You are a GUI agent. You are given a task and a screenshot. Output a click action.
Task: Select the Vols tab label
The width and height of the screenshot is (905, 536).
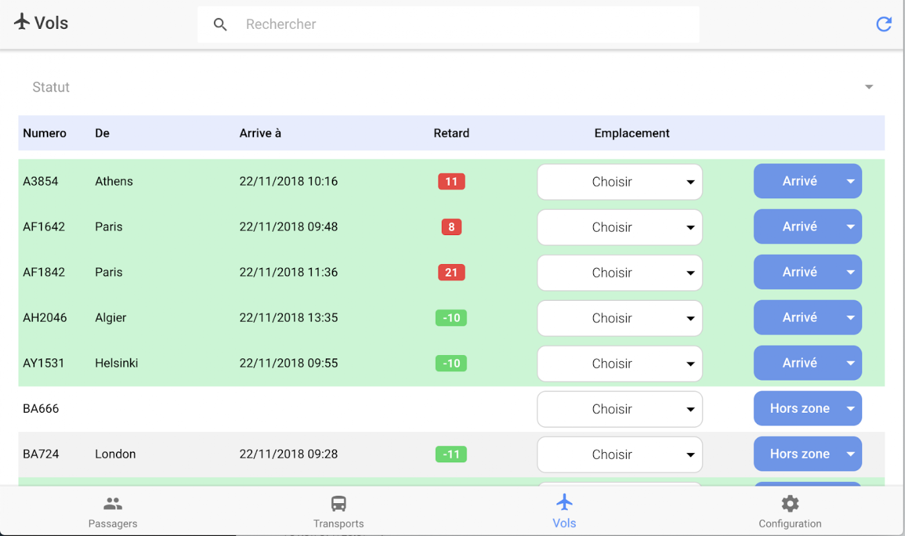[564, 524]
